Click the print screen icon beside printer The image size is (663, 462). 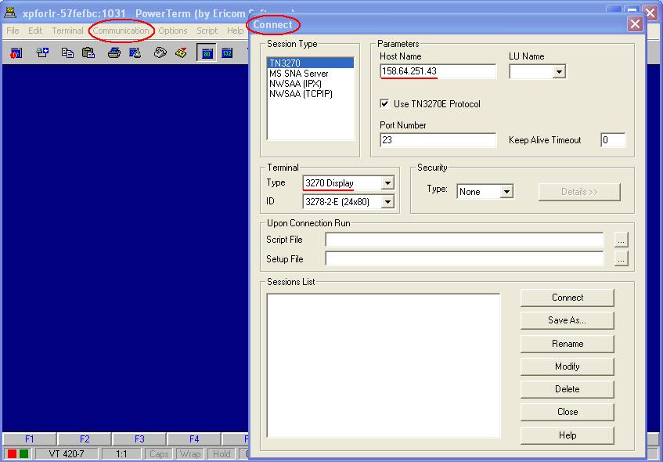pos(135,53)
